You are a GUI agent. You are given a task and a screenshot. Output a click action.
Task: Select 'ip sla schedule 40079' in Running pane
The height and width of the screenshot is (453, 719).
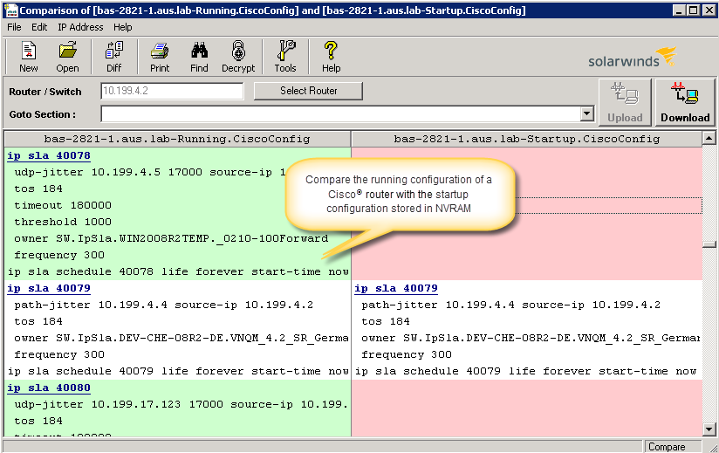tap(178, 371)
